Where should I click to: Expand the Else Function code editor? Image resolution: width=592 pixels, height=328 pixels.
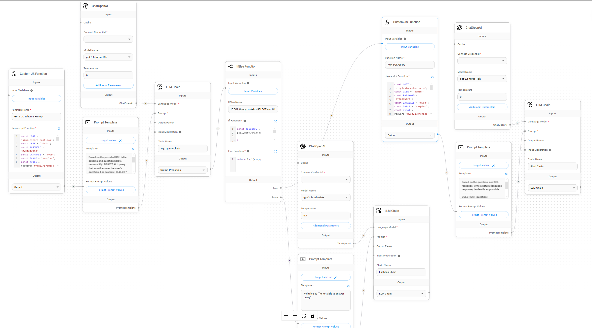click(x=275, y=151)
